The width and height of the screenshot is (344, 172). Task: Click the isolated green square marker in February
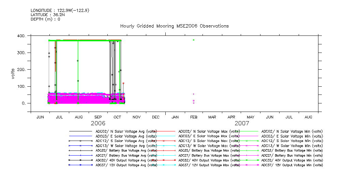click(193, 40)
